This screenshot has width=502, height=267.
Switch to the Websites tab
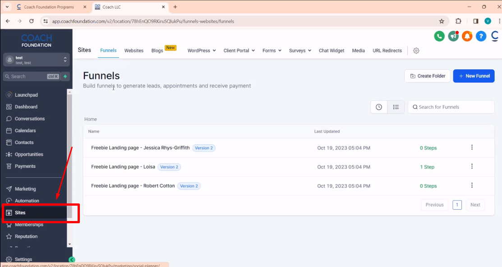[134, 51]
